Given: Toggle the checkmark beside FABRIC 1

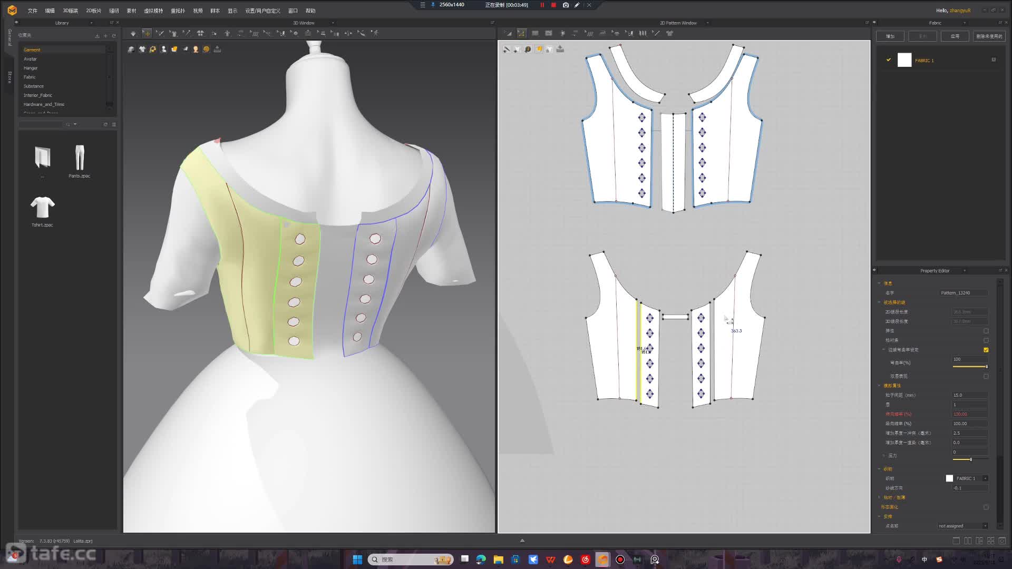Looking at the screenshot, I should (x=888, y=60).
